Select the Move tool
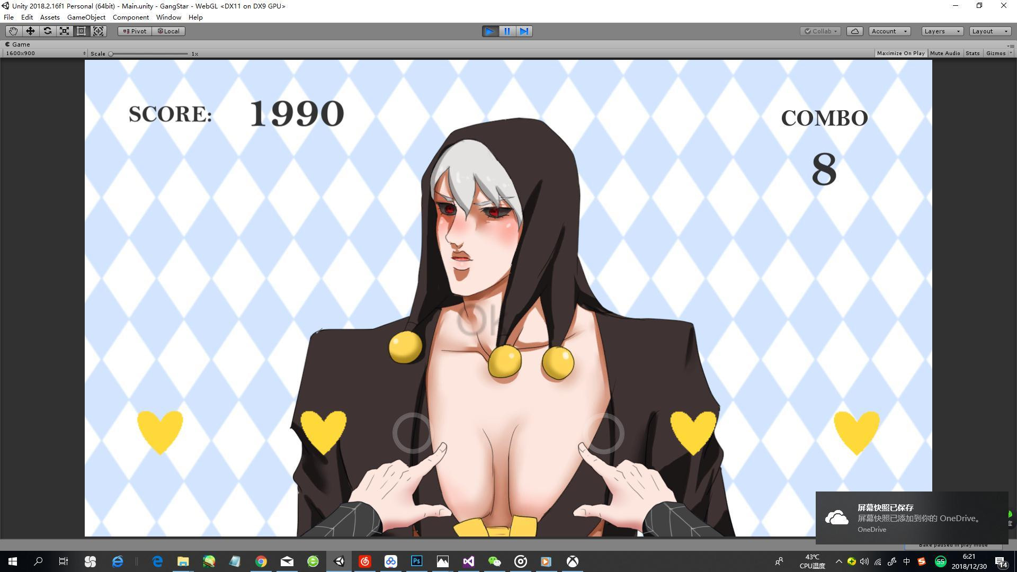The height and width of the screenshot is (572, 1017). (30, 31)
